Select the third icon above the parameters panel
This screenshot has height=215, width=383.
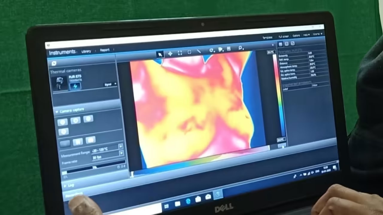293,43
